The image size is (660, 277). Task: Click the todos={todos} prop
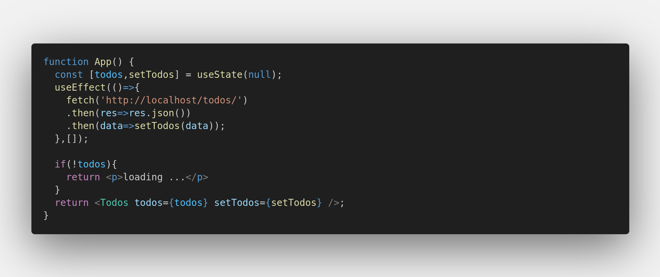coord(171,203)
